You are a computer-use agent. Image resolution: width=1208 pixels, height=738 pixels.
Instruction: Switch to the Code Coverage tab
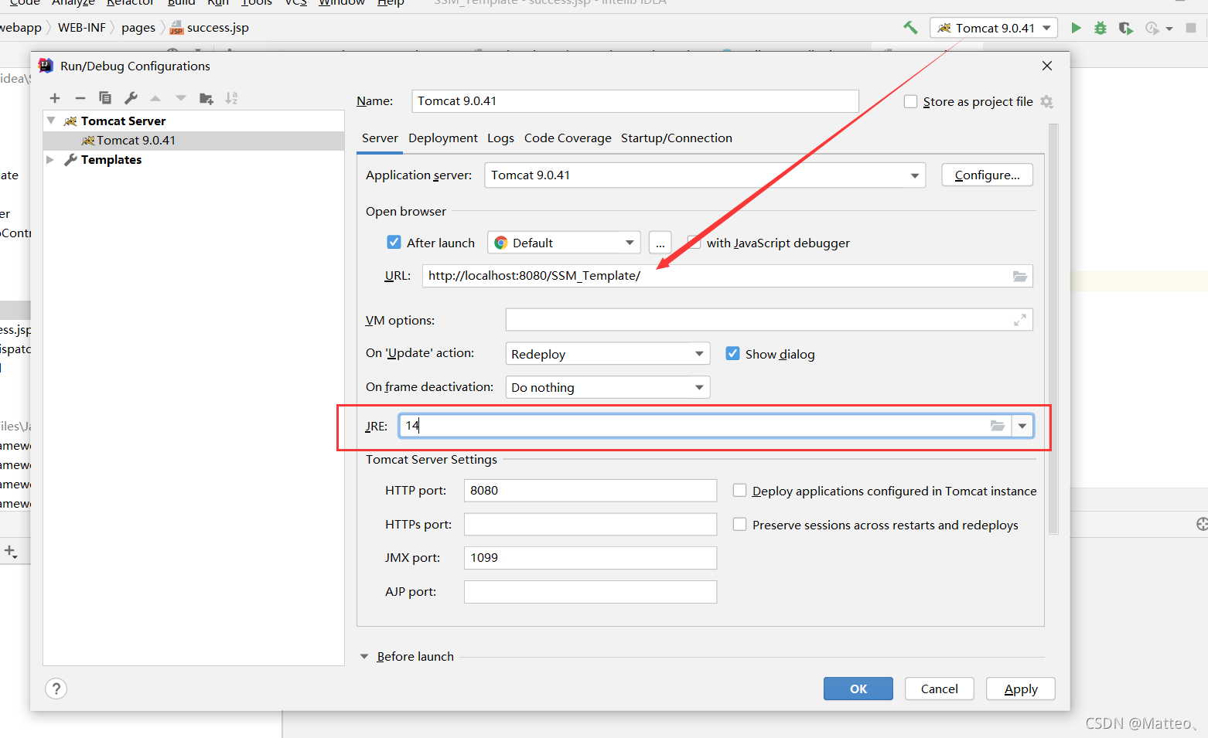[x=568, y=138]
